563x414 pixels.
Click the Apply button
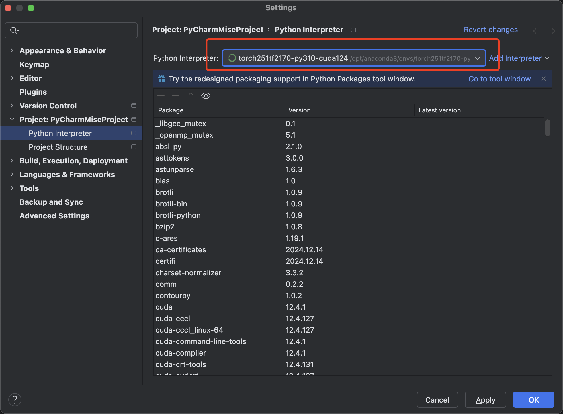click(485, 400)
